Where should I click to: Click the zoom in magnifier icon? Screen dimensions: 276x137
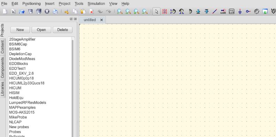point(136,11)
